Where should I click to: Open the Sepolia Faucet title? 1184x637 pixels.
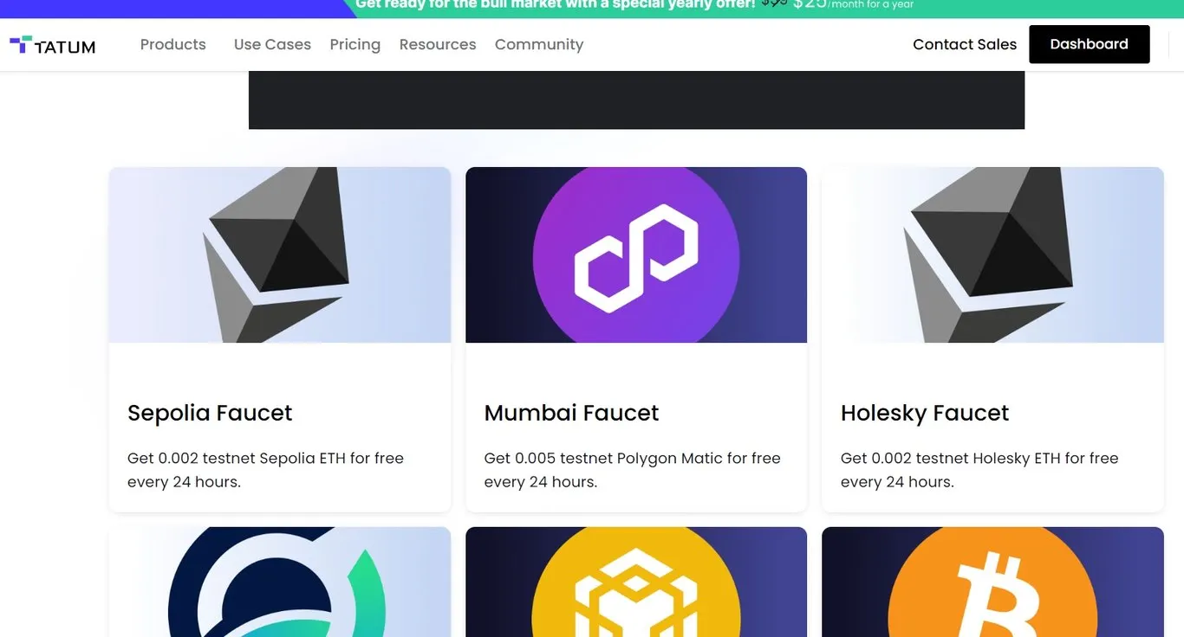point(210,413)
